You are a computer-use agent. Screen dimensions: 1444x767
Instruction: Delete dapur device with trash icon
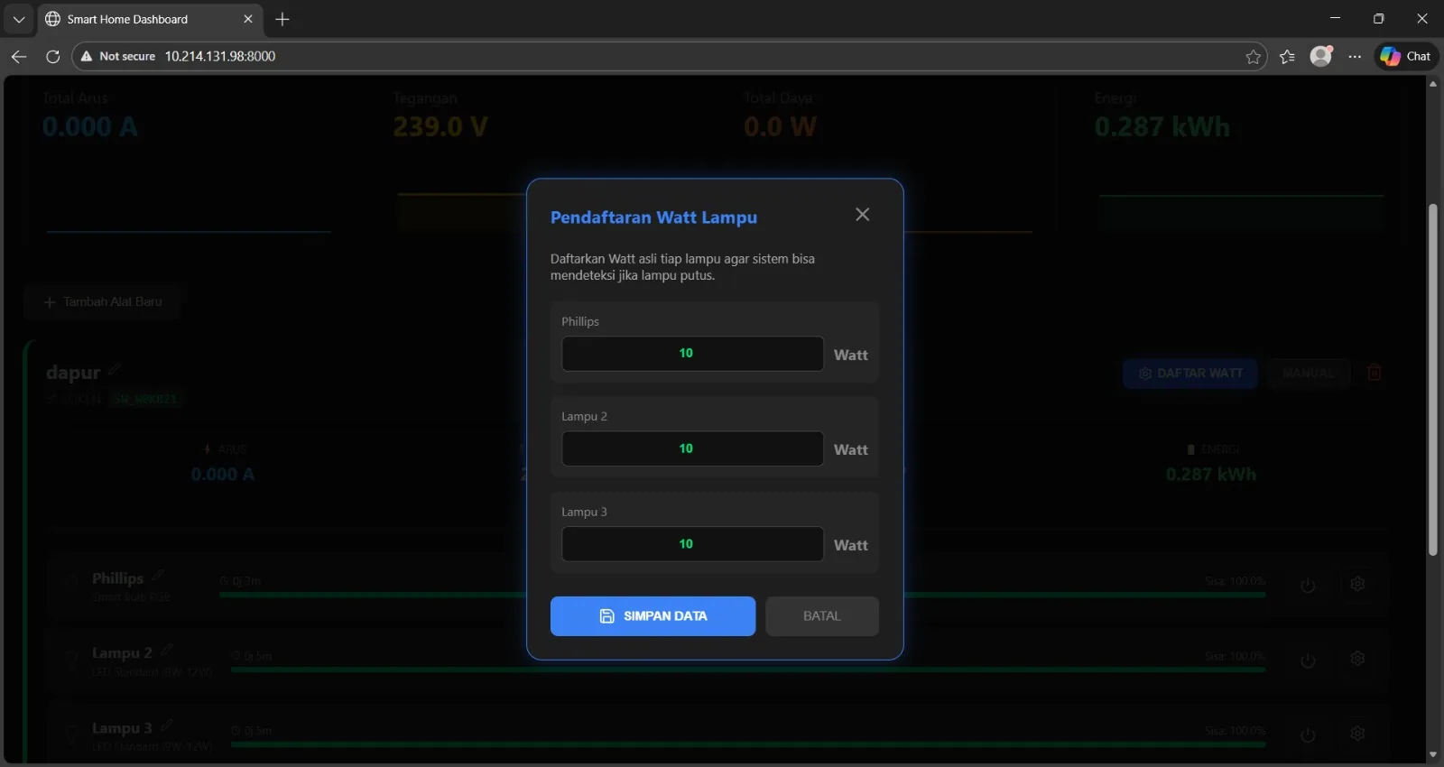1374,372
